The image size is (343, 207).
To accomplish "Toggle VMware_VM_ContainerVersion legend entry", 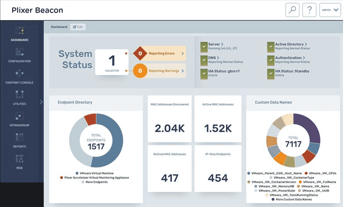I will point(271,182).
